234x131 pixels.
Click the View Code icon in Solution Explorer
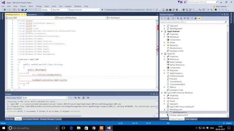pos(192,19)
